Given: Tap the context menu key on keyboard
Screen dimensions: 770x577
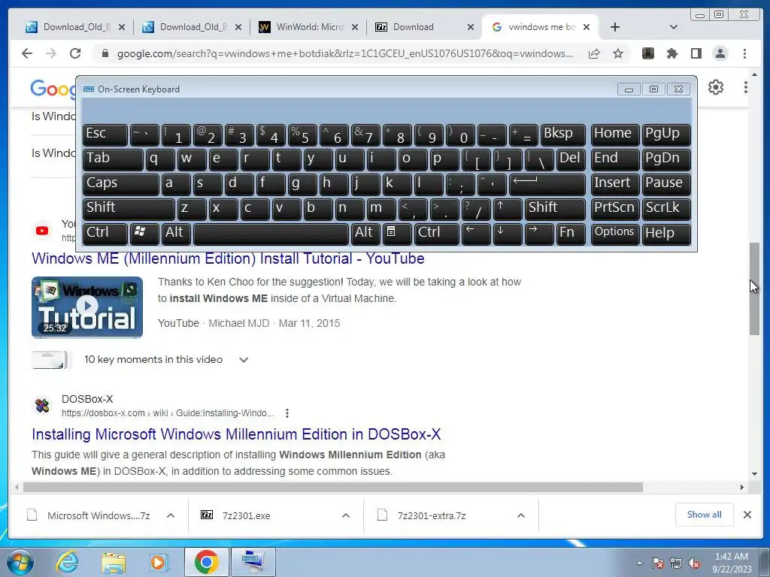Looking at the screenshot, I should point(397,234).
